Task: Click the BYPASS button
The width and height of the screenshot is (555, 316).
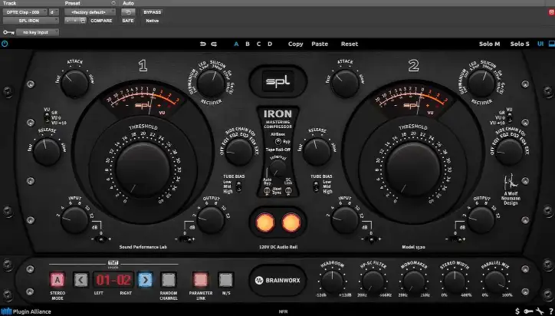Action: click(153, 12)
